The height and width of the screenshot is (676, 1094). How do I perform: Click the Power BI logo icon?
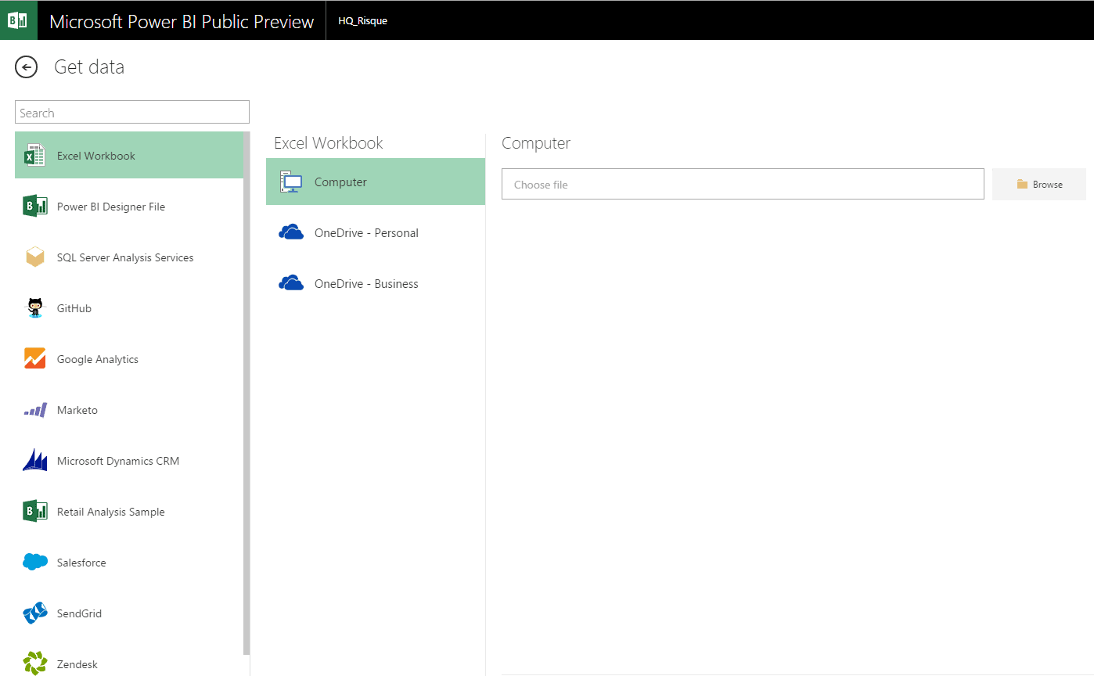(x=18, y=20)
